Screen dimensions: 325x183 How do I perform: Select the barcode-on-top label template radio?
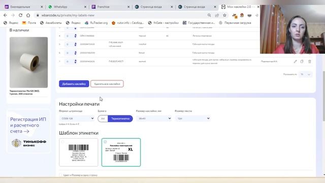coord(62,142)
